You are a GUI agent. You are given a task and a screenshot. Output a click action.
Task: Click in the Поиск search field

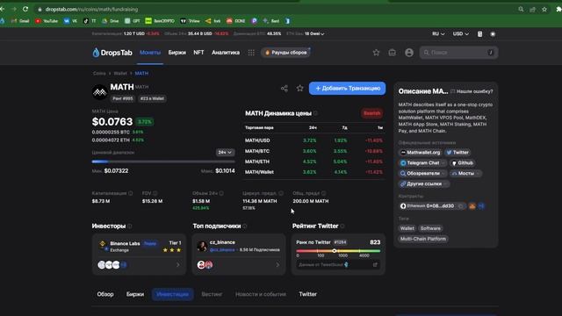pyautogui.click(x=458, y=53)
